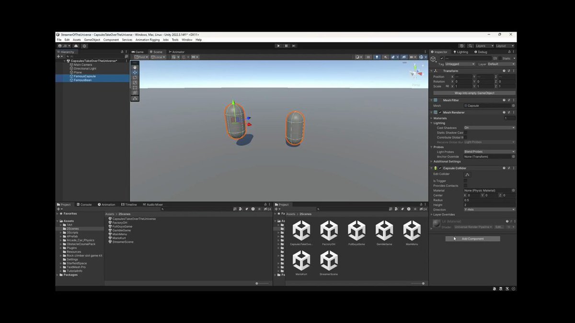Screen dimensions: 575x323
Task: Click the Add Component button
Action: click(472, 238)
